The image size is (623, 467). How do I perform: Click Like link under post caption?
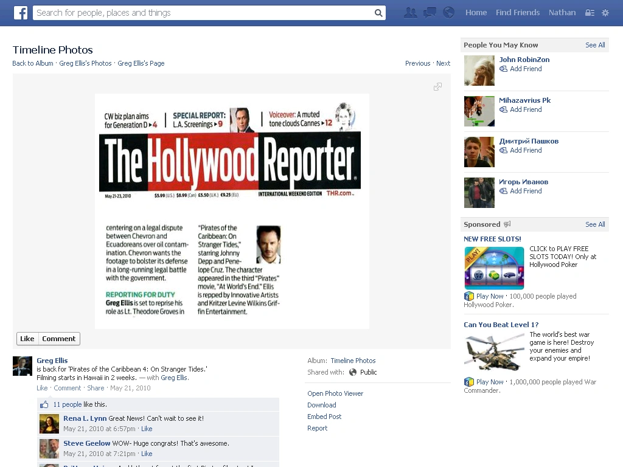pos(42,388)
